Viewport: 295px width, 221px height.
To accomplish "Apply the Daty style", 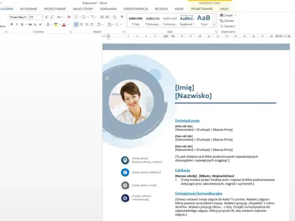I will coord(136,21).
